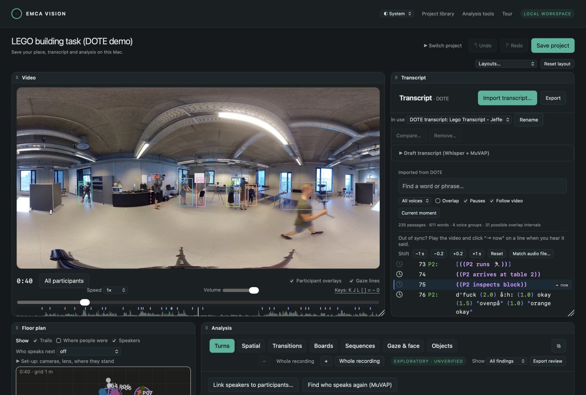Screen dimensions: 586x395
Task: Switch to the Spatial analysis tab
Action: (251, 346)
